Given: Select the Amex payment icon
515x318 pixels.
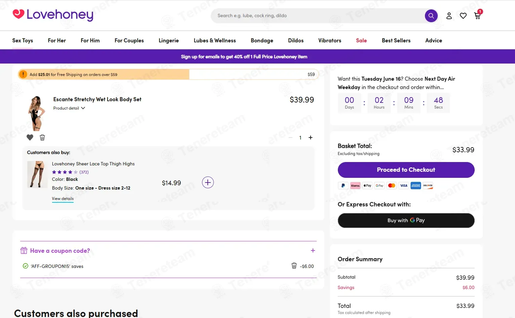Looking at the screenshot, I should (x=416, y=186).
